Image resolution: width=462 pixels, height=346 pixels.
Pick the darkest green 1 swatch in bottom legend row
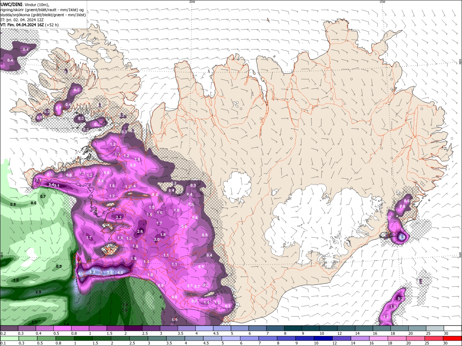click(83, 338)
